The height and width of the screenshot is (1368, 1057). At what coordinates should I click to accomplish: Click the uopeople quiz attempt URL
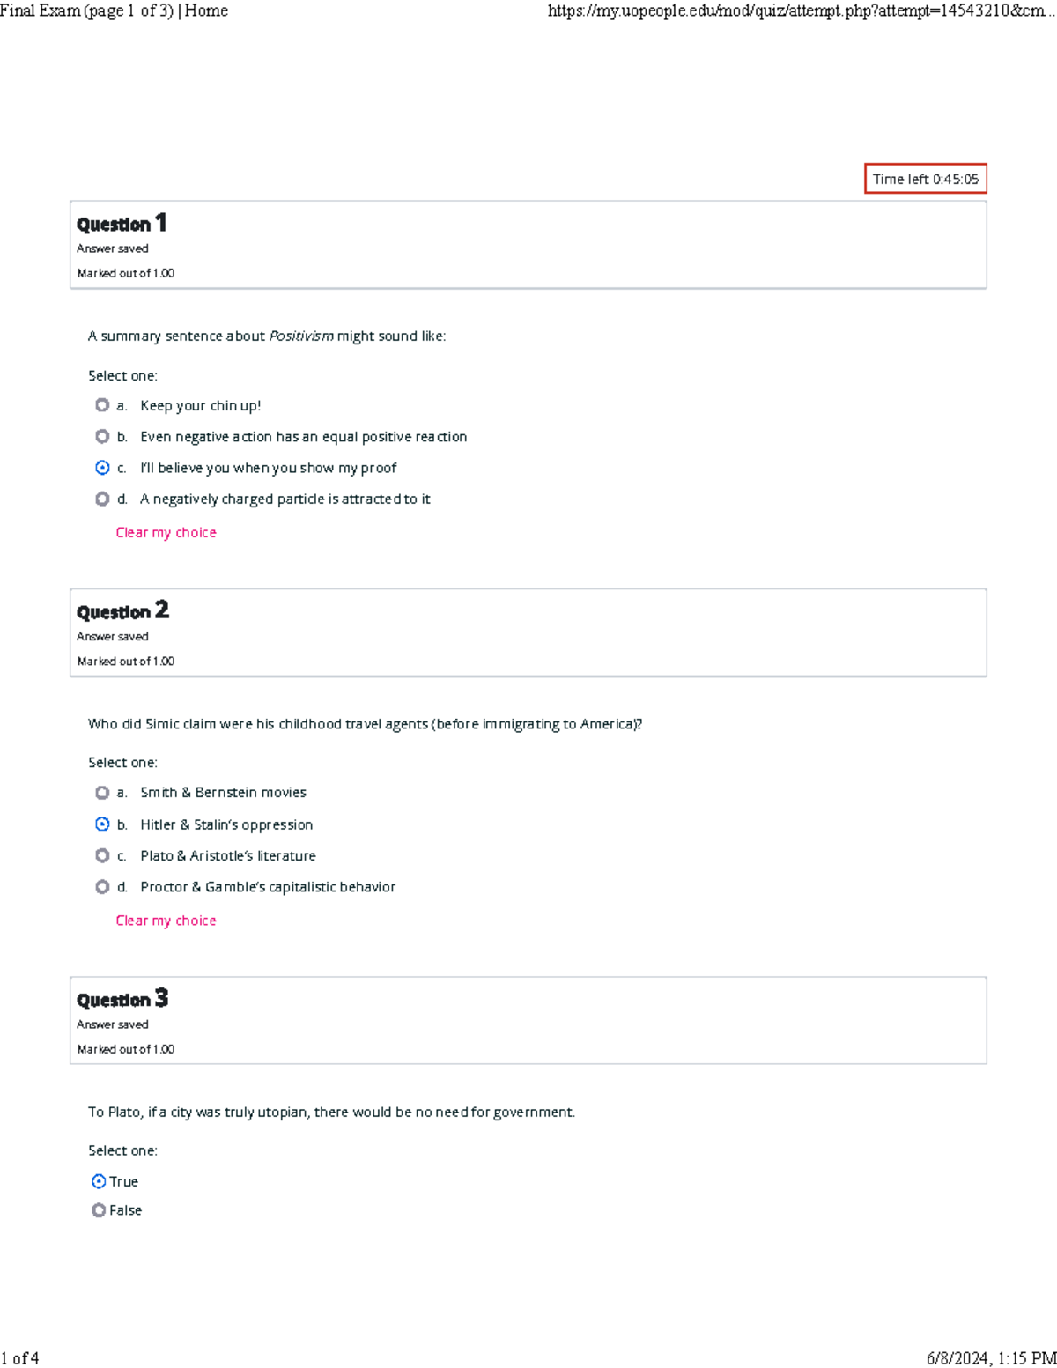pyautogui.click(x=801, y=11)
